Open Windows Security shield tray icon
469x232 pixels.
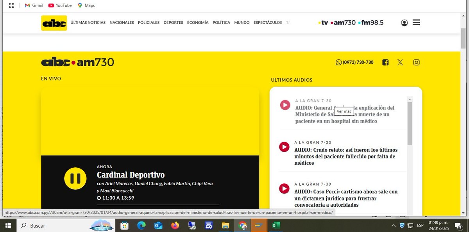[x=402, y=225]
